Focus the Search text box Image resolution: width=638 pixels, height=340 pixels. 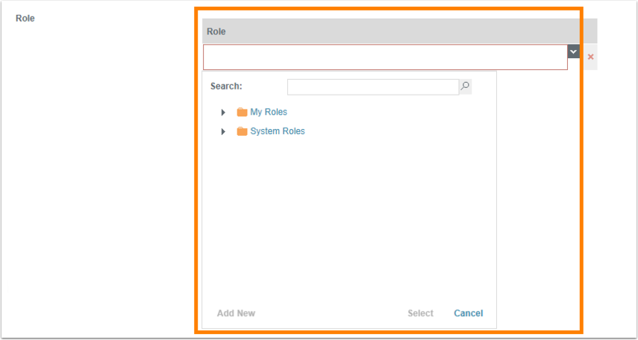pos(372,87)
